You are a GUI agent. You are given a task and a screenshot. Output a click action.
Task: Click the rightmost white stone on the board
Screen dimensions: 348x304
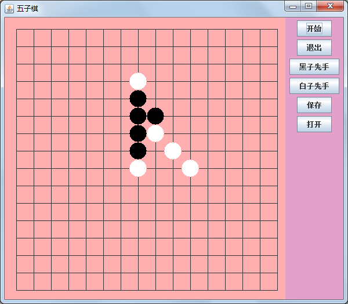190,168
